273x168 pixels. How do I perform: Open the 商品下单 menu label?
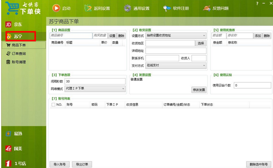click(19, 45)
